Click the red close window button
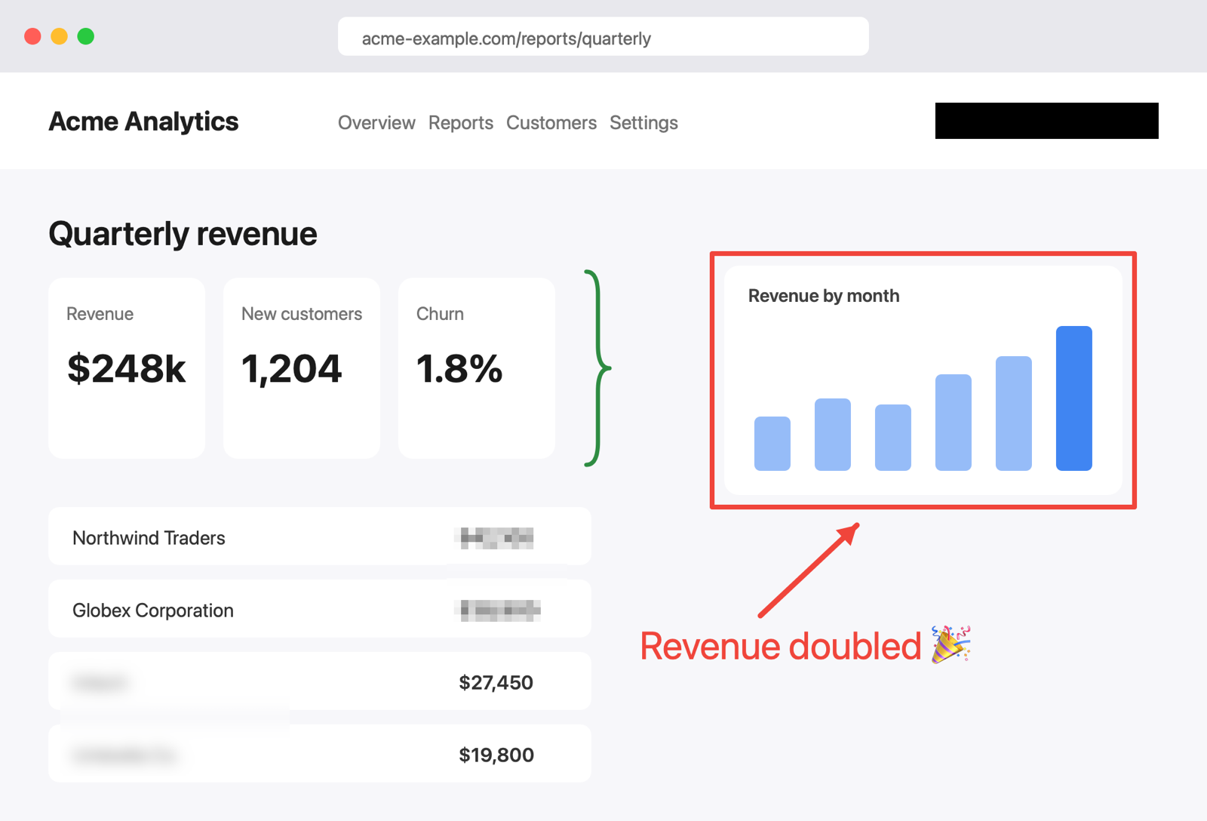The image size is (1207, 821). point(32,36)
